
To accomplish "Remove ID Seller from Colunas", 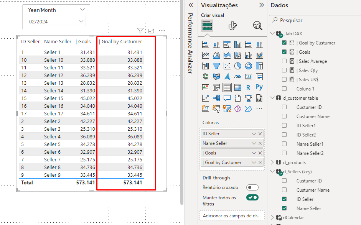I will (x=260, y=134).
